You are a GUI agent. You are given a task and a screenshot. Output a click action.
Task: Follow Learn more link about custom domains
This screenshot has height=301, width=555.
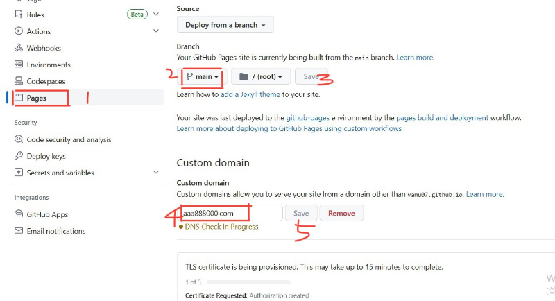[484, 194]
